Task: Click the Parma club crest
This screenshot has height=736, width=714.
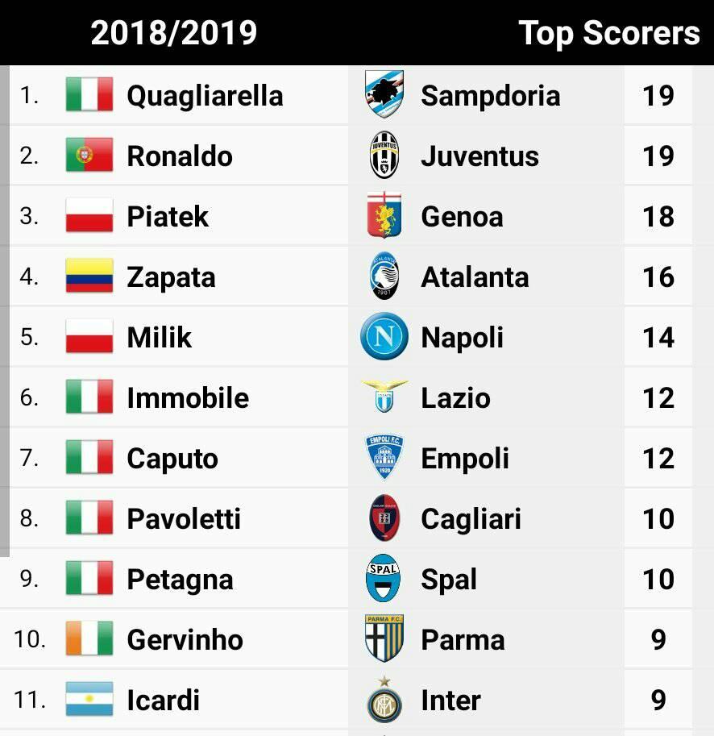Action: coord(384,638)
